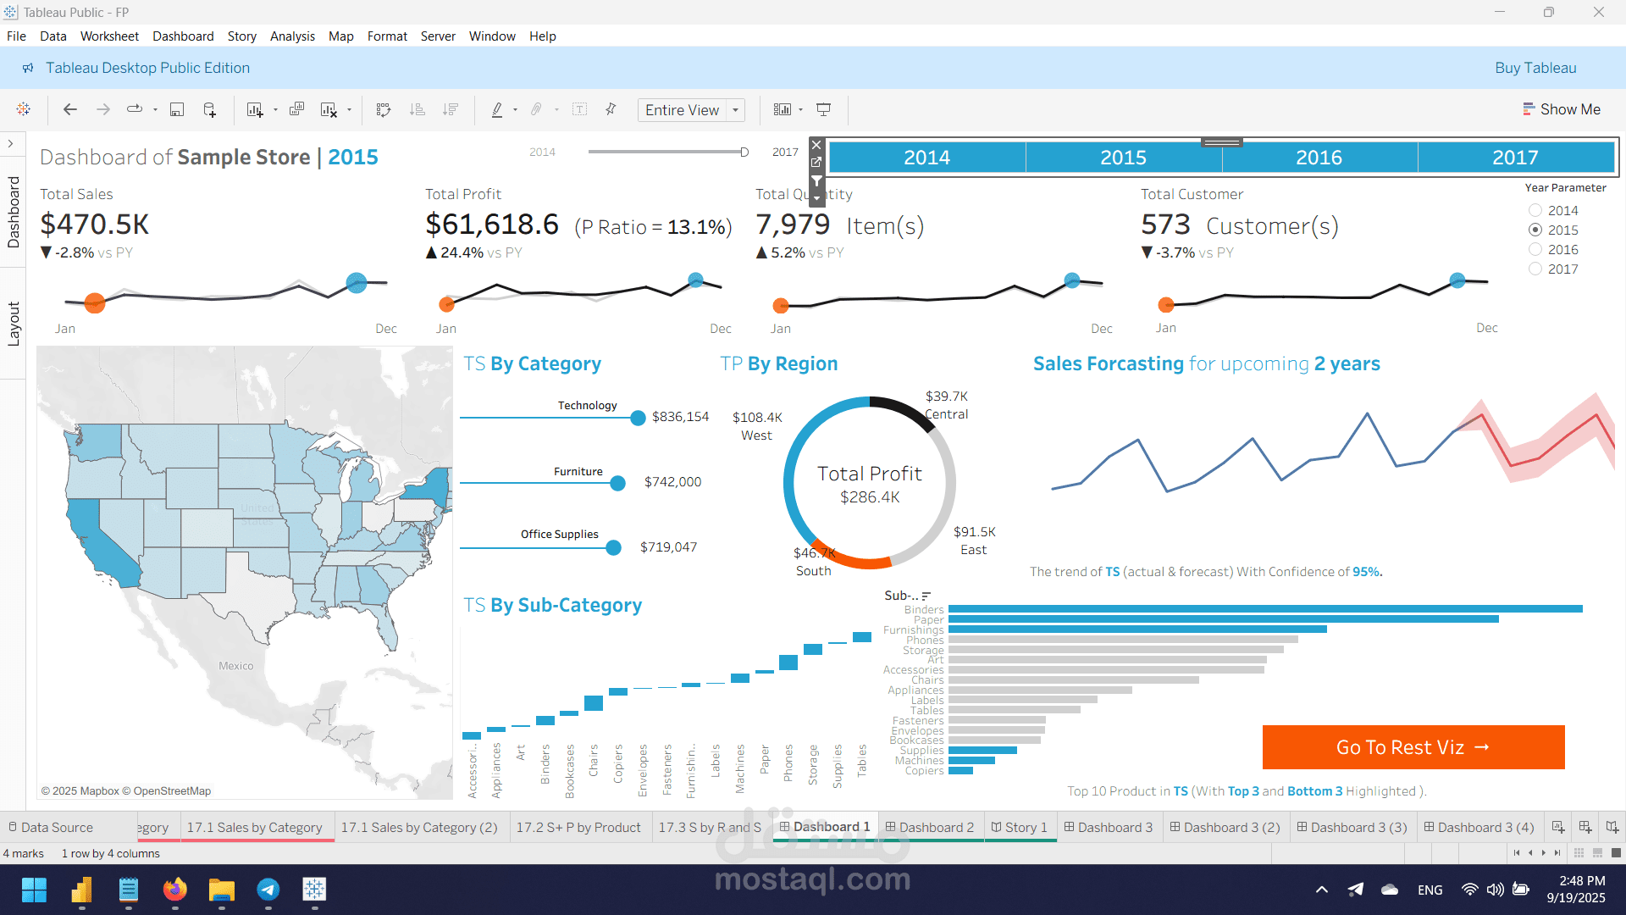Click Go to Sheet icon on year selector
This screenshot has width=1626, height=915.
816,162
